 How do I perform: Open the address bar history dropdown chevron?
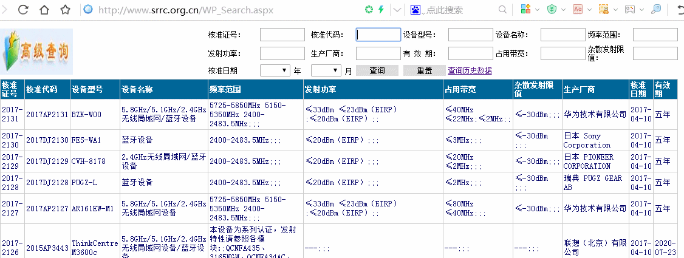tap(397, 10)
